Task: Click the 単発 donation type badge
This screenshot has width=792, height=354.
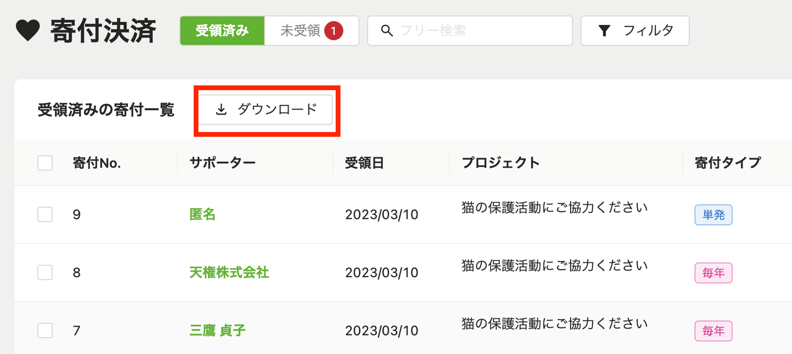Action: pyautogui.click(x=713, y=215)
